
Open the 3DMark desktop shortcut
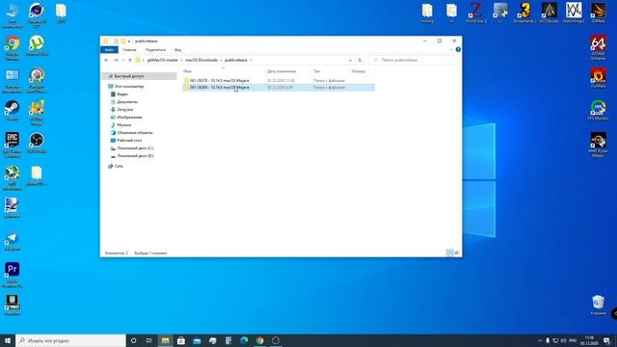(598, 13)
